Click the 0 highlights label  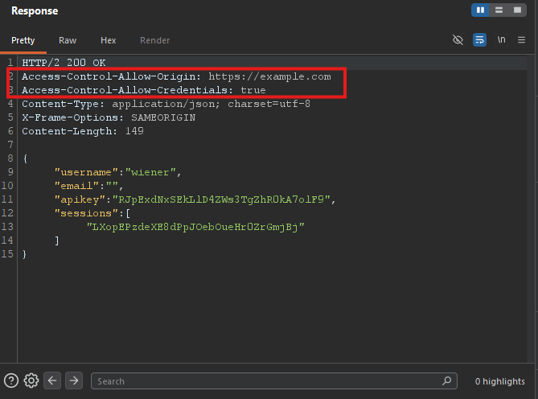[x=499, y=381]
